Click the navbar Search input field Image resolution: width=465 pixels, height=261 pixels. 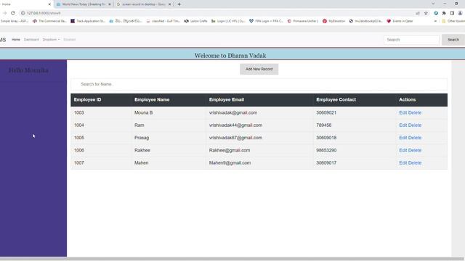[411, 40]
